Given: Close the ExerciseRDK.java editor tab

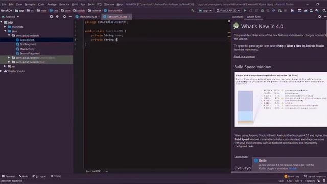Looking at the screenshot, I should point(129,17).
